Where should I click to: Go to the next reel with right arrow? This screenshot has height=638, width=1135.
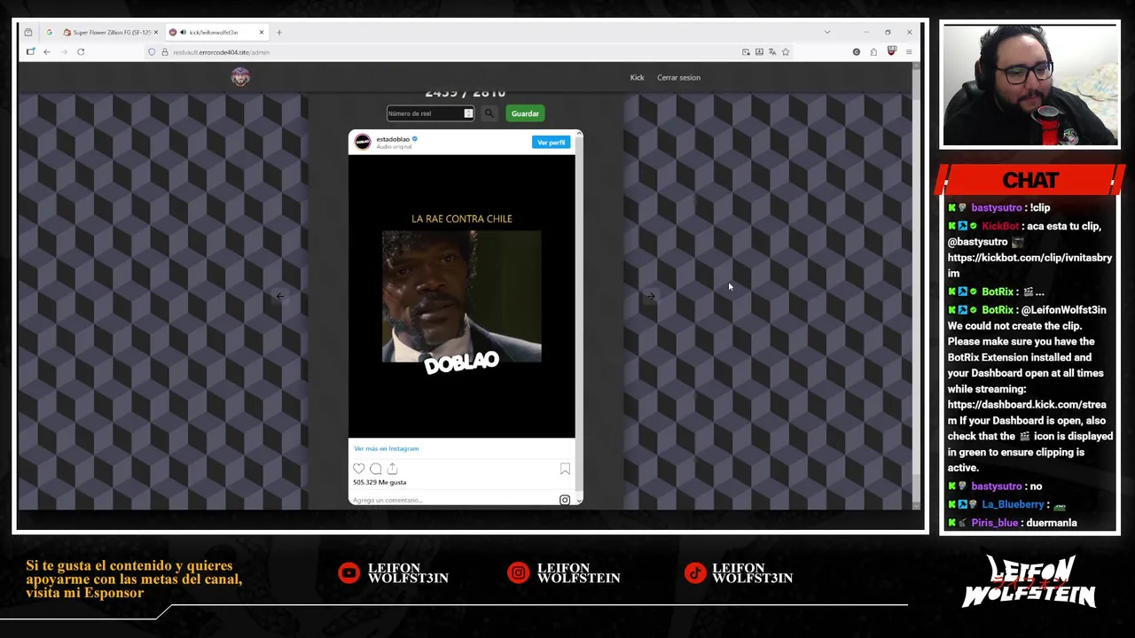pyautogui.click(x=651, y=297)
